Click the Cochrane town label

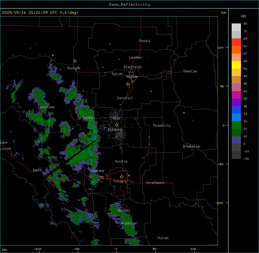coord(97,171)
